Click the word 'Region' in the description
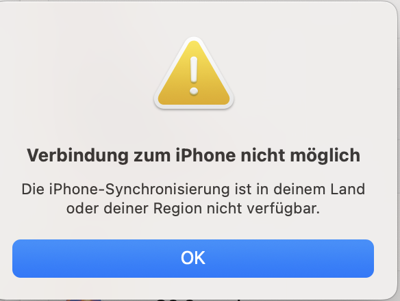The height and width of the screenshot is (301, 400). tap(177, 209)
